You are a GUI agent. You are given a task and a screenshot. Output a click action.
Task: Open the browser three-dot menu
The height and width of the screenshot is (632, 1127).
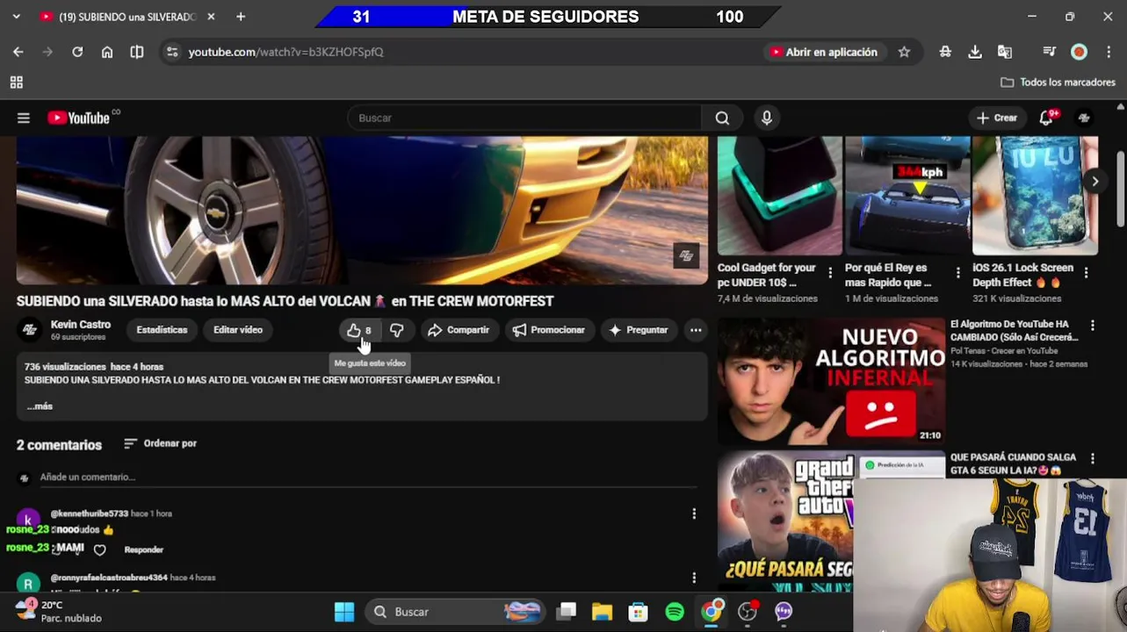point(1109,52)
